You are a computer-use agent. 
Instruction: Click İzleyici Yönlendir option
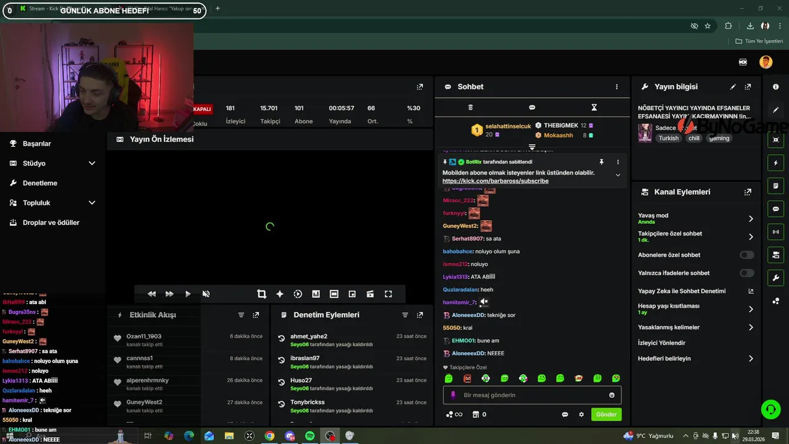pos(661,343)
